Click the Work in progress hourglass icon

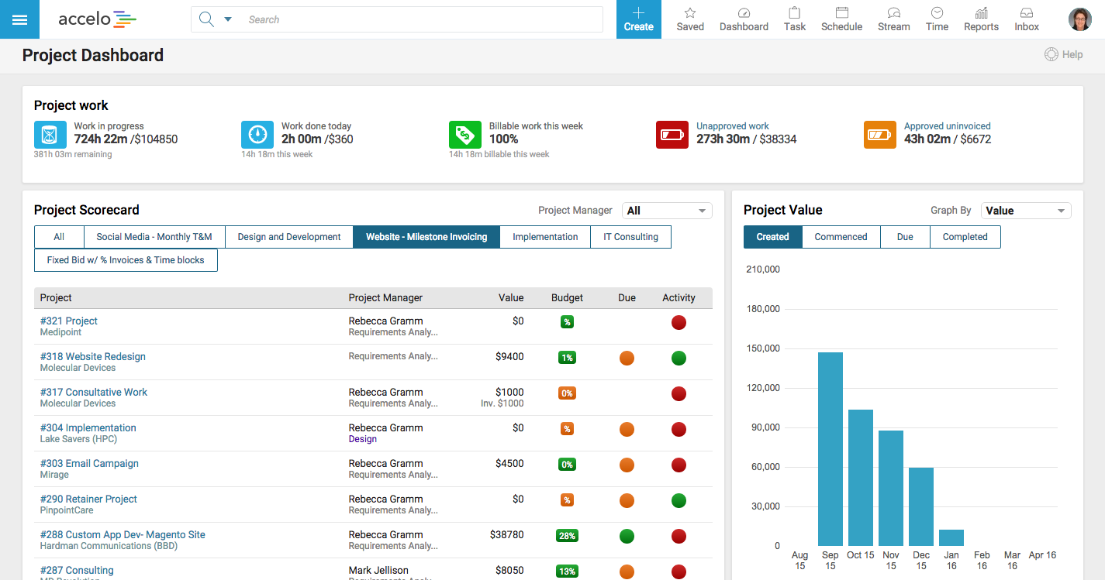pos(50,135)
